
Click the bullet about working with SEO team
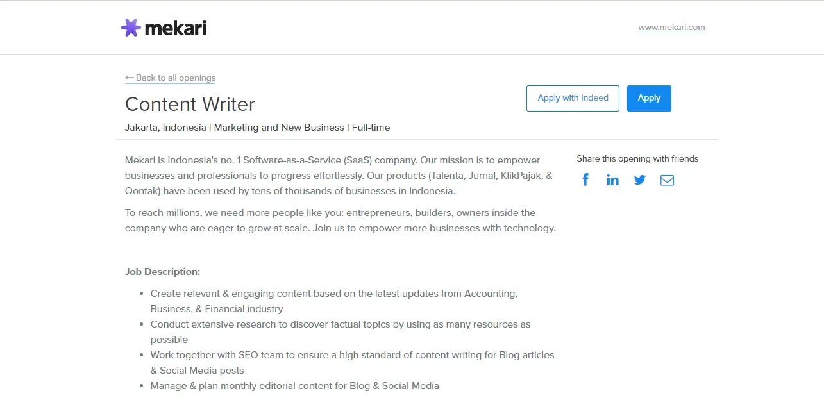352,355
